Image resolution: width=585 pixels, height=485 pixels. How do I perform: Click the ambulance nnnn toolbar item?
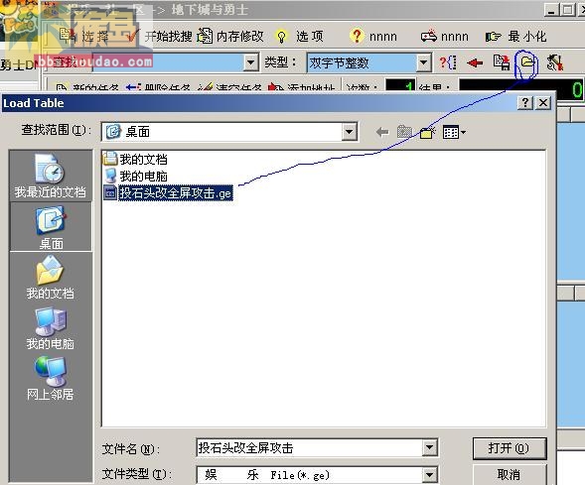tap(444, 36)
